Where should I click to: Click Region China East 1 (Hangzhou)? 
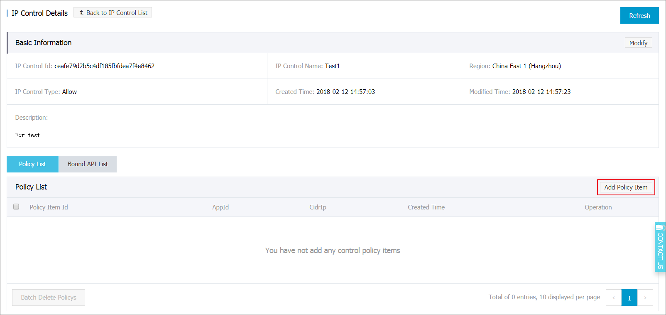[526, 66]
